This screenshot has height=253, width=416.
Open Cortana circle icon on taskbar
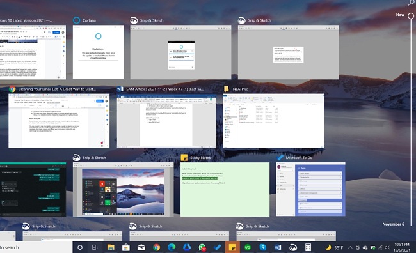[x=80, y=247]
